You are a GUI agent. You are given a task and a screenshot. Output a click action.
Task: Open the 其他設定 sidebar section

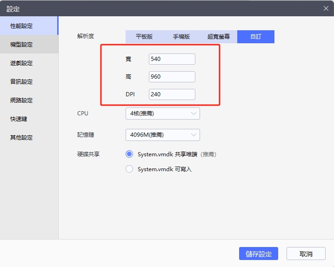click(29, 137)
